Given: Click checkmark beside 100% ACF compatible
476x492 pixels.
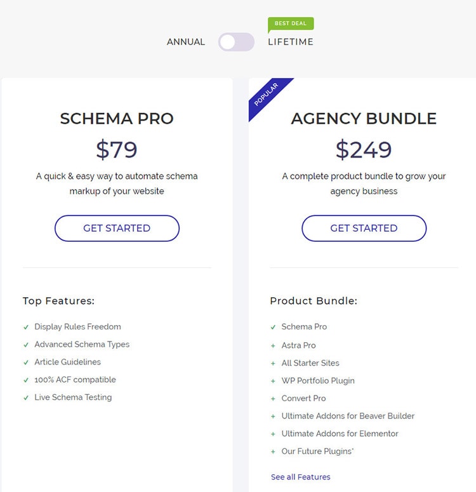Looking at the screenshot, I should [26, 380].
